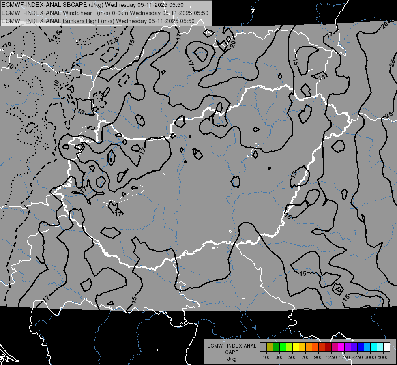Click the 900 colorbar tick label
397x365 pixels.
318,357
